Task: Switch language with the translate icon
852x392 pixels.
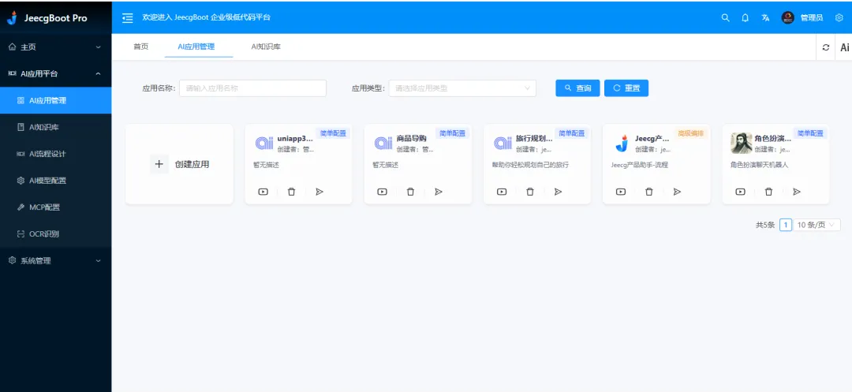Action: (x=765, y=18)
